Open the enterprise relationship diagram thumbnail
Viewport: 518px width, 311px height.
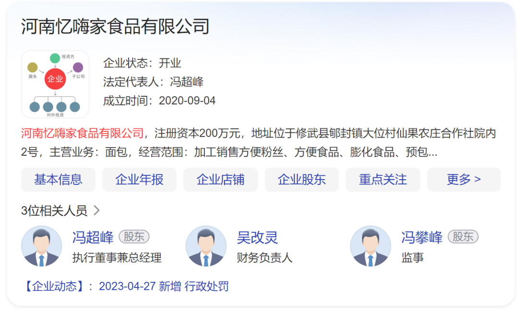click(x=55, y=84)
